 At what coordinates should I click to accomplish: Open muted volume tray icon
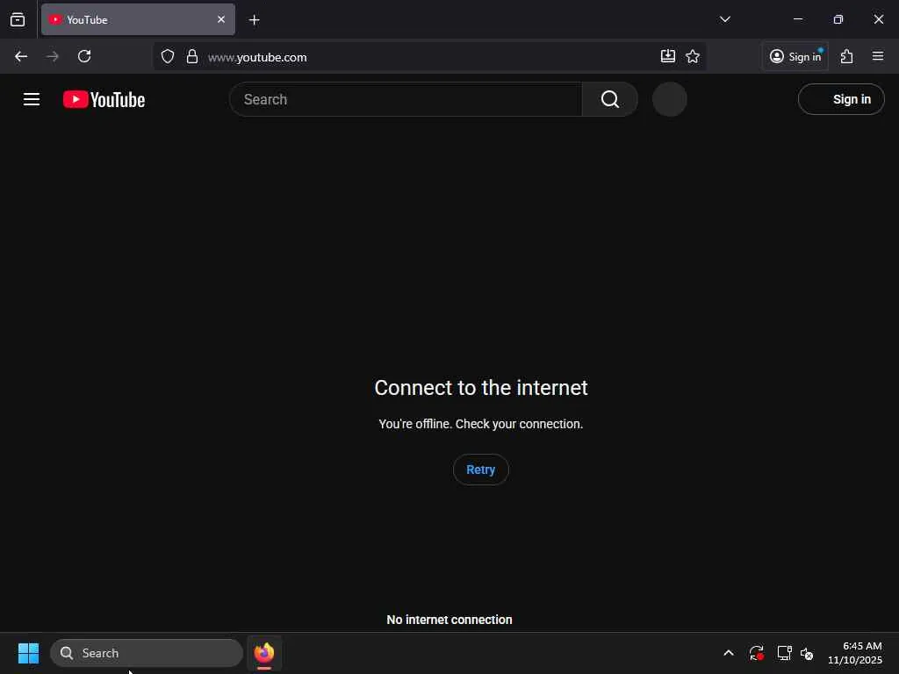pyautogui.click(x=807, y=653)
